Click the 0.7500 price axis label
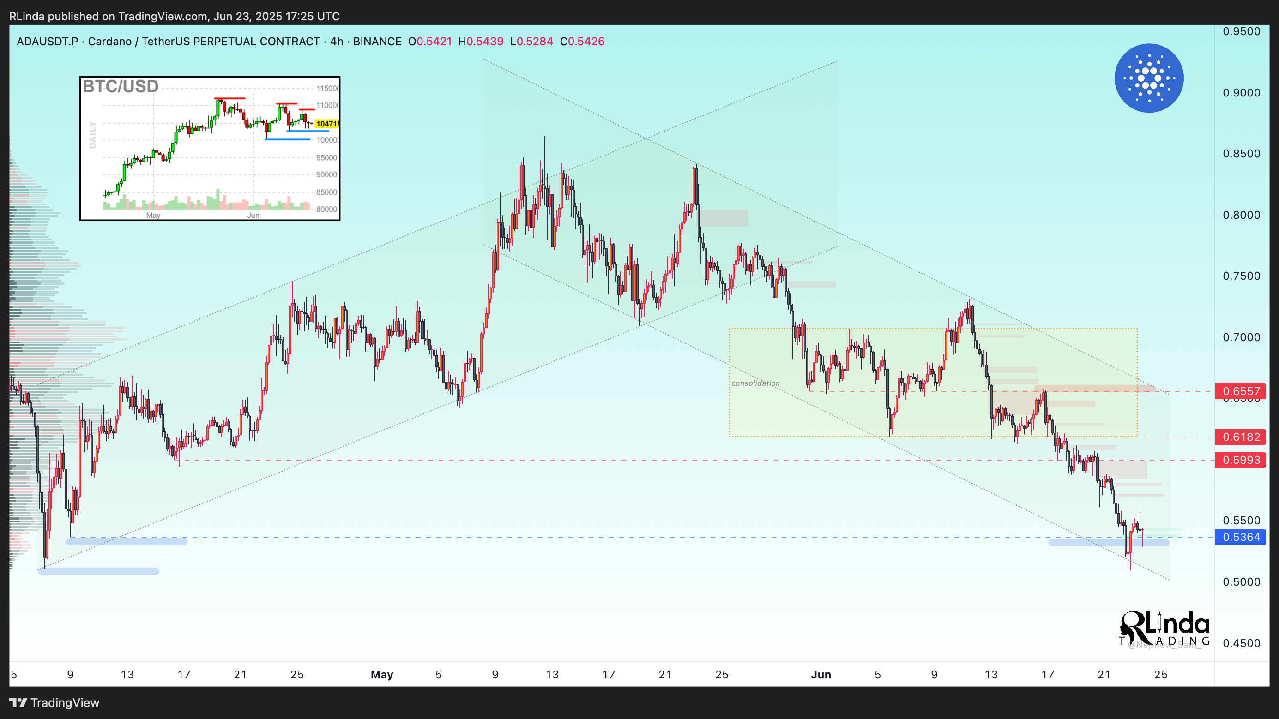Image resolution: width=1279 pixels, height=719 pixels. (x=1241, y=276)
